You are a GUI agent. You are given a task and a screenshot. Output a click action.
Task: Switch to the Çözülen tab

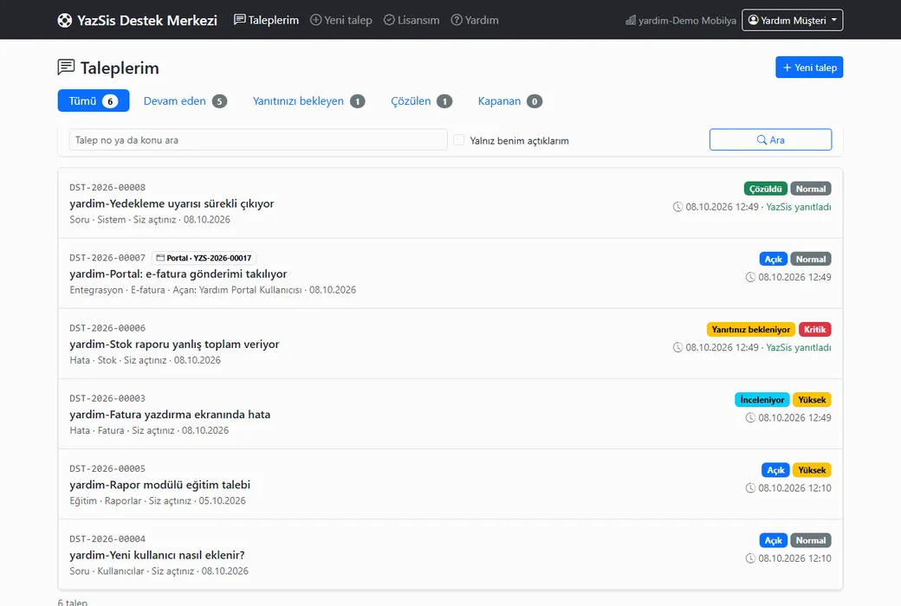coord(421,101)
